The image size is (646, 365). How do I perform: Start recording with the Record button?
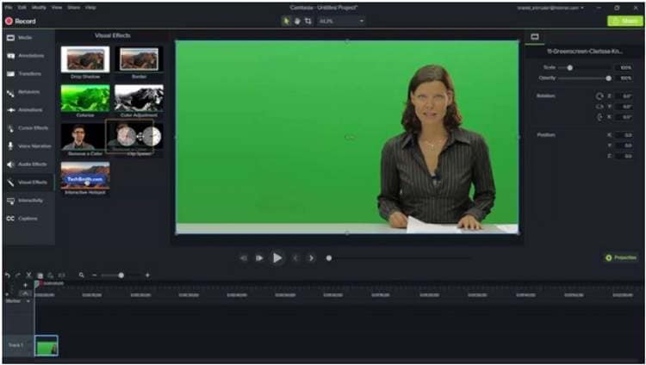[x=21, y=21]
